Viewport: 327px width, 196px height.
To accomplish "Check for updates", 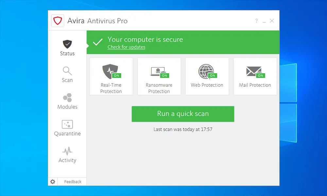I will 126,47.
